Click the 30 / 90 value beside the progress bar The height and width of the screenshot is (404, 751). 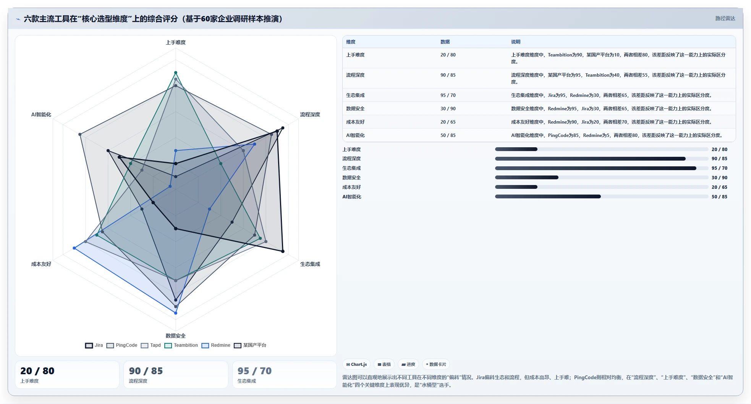coord(719,178)
